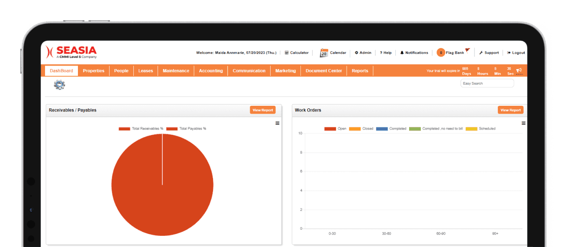
Task: Click the Closed orange legend swatch
Action: click(355, 129)
